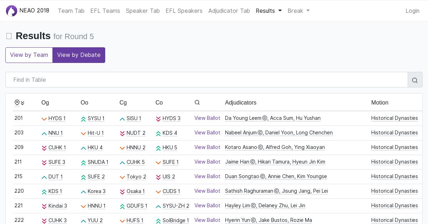Click the green arrow beside HKU 4

coord(83,148)
